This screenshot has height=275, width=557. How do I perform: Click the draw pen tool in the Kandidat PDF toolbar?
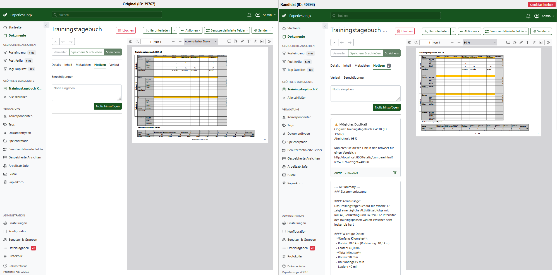[534, 43]
